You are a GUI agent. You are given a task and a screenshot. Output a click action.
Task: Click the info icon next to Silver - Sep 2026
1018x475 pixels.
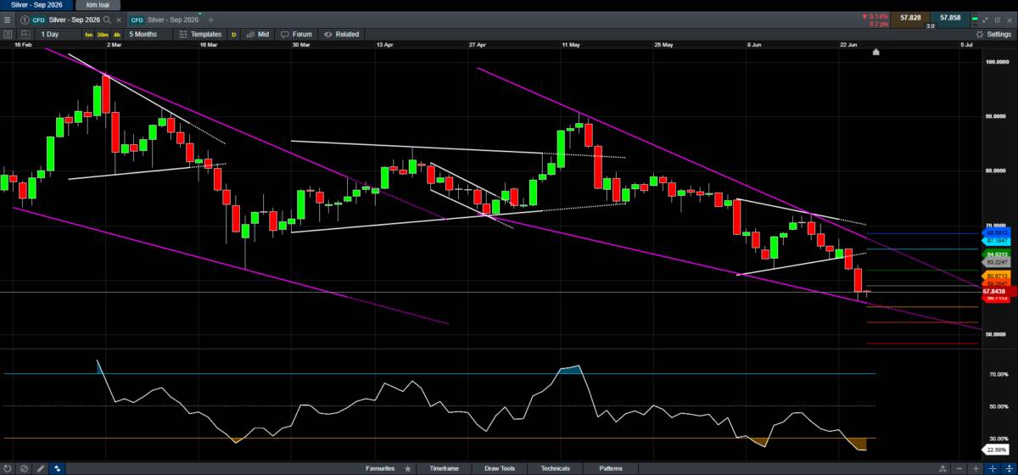pyautogui.click(x=24, y=19)
